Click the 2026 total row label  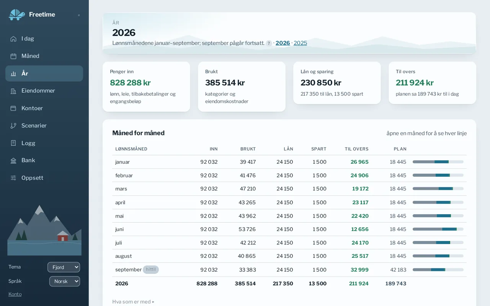tap(122, 283)
